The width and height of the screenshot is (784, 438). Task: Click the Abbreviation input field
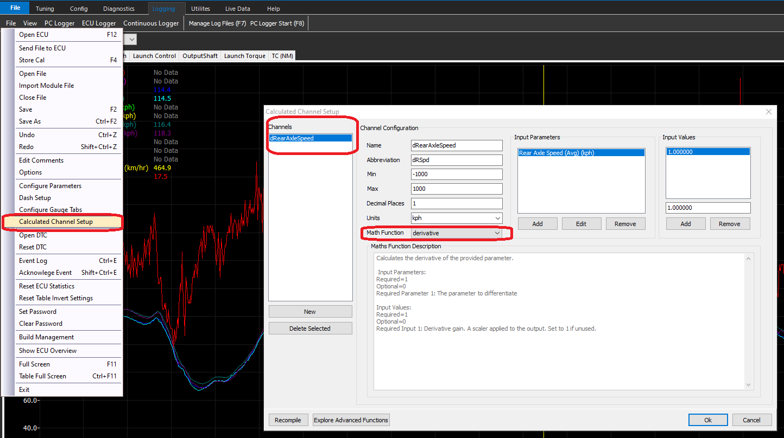coord(457,160)
